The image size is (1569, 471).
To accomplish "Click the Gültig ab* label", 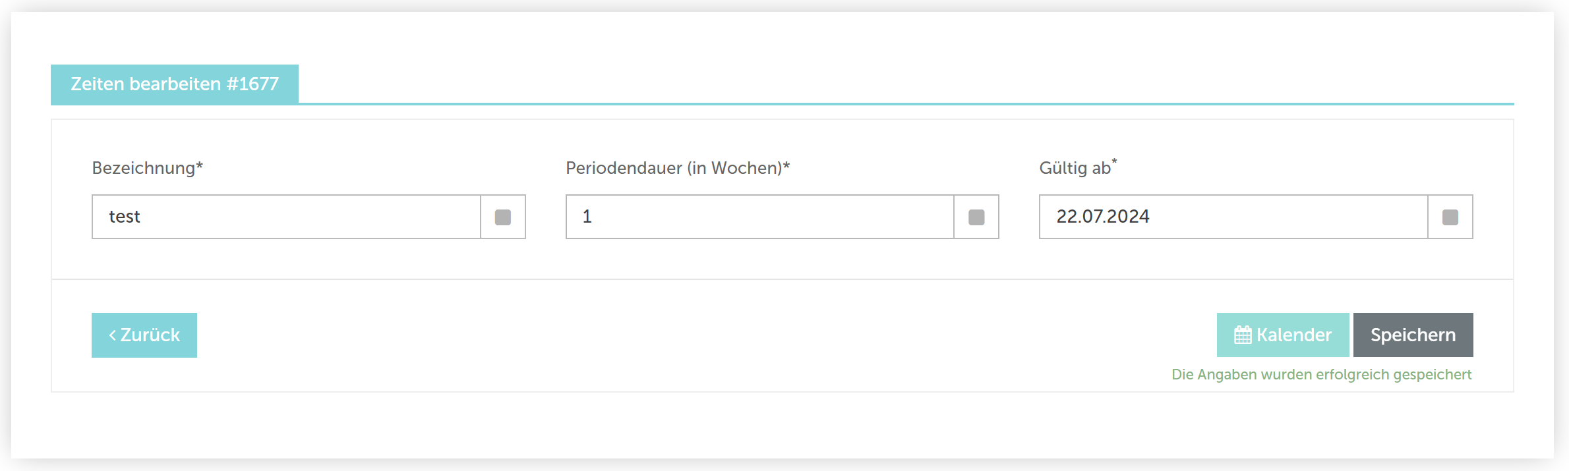I will click(x=1078, y=167).
